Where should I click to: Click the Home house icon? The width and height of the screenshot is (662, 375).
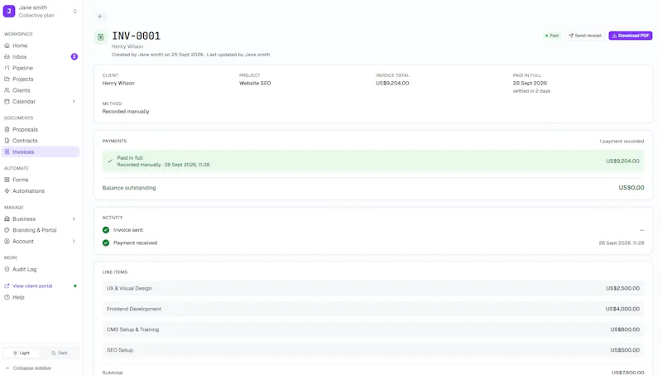coord(7,46)
